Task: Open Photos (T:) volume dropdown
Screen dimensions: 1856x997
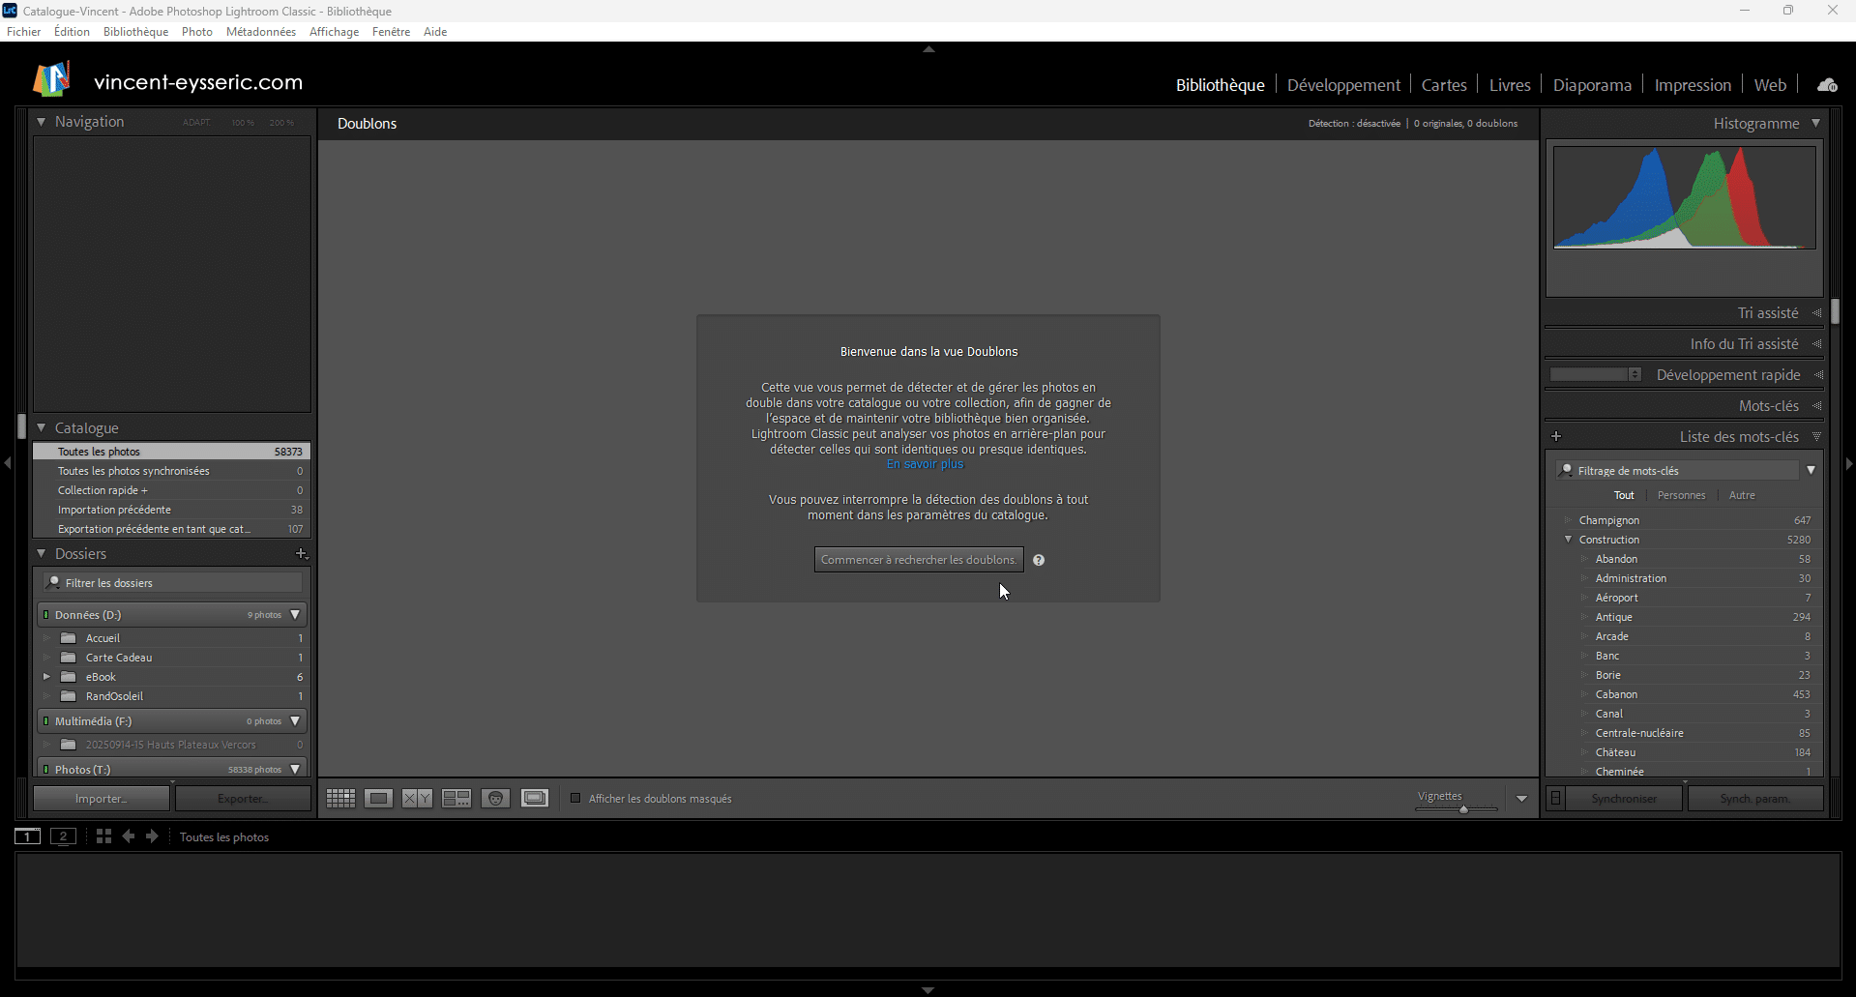Action: tap(295, 769)
